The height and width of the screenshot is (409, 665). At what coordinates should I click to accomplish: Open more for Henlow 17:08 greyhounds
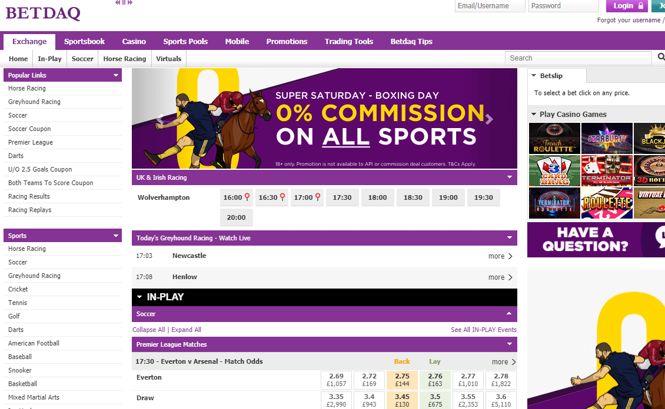click(x=500, y=277)
